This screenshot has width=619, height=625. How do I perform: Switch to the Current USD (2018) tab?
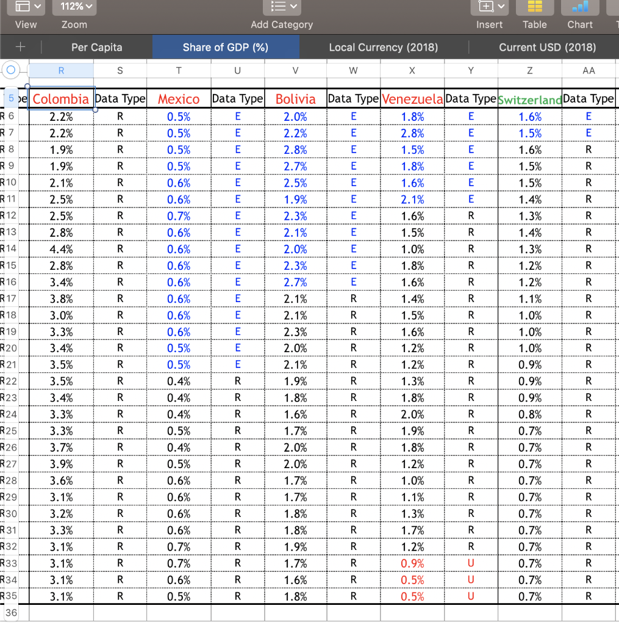click(545, 47)
